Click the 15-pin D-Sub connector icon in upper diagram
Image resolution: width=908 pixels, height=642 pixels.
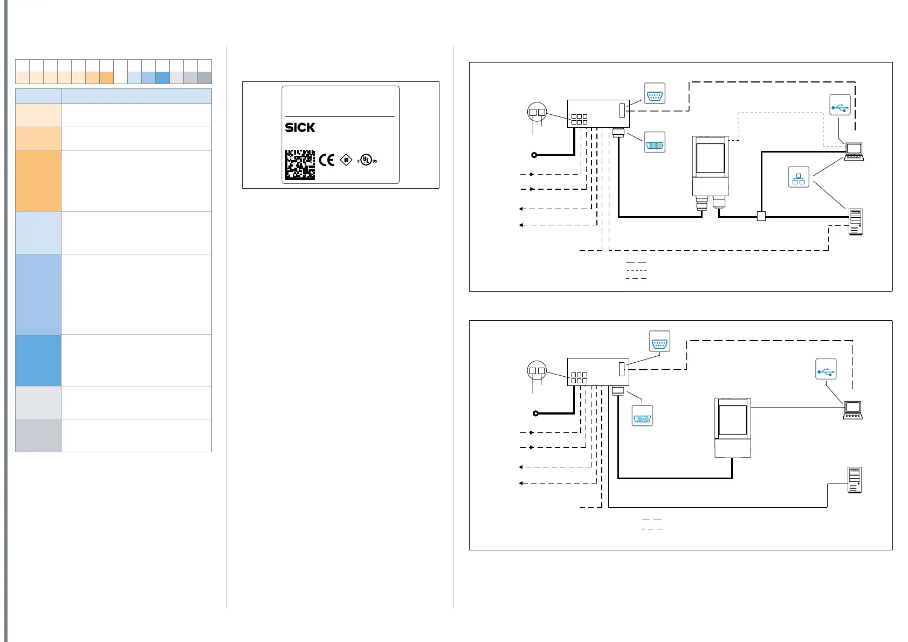tap(655, 142)
